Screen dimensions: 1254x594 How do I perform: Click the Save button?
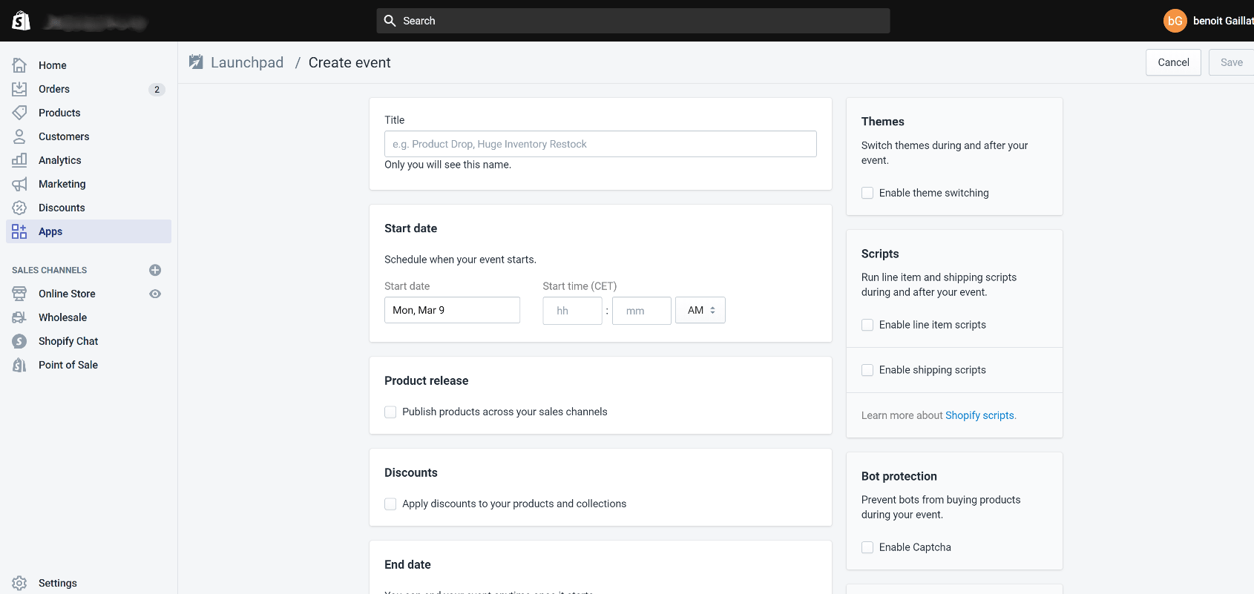click(1232, 62)
